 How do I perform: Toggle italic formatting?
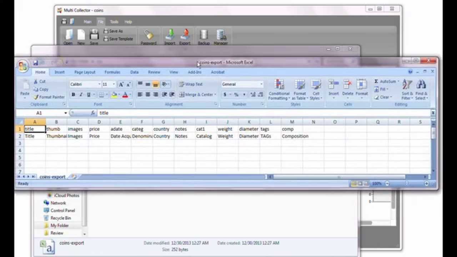tap(81, 95)
